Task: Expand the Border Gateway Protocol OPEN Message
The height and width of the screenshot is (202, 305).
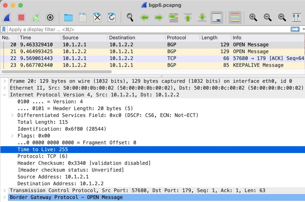Action: coord(4,197)
